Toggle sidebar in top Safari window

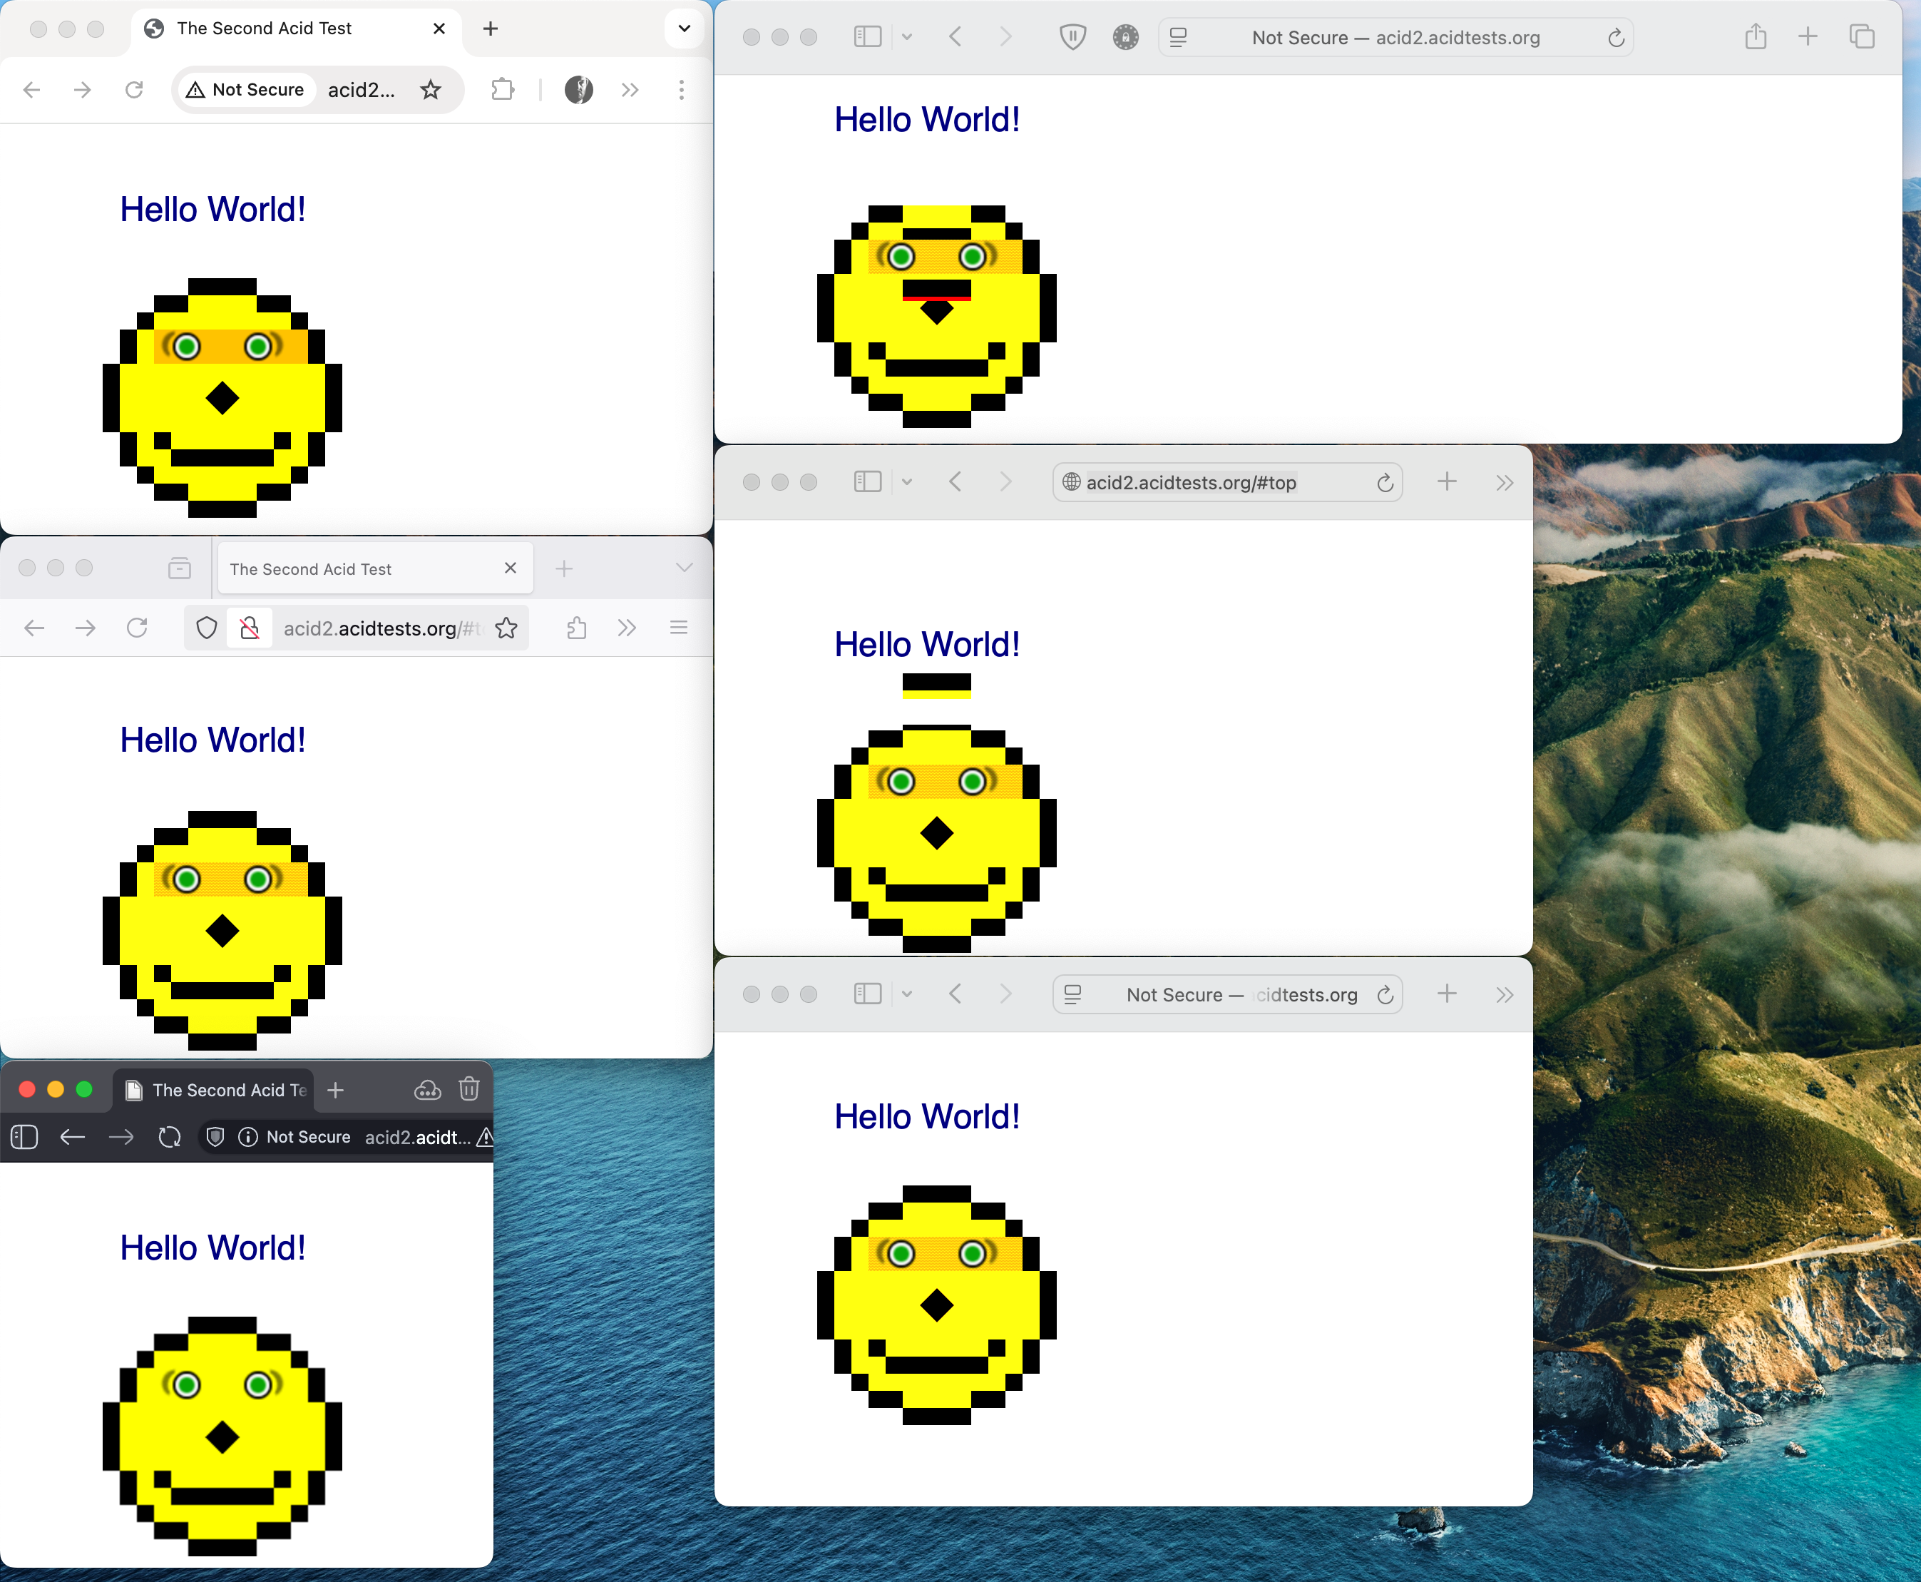point(868,36)
